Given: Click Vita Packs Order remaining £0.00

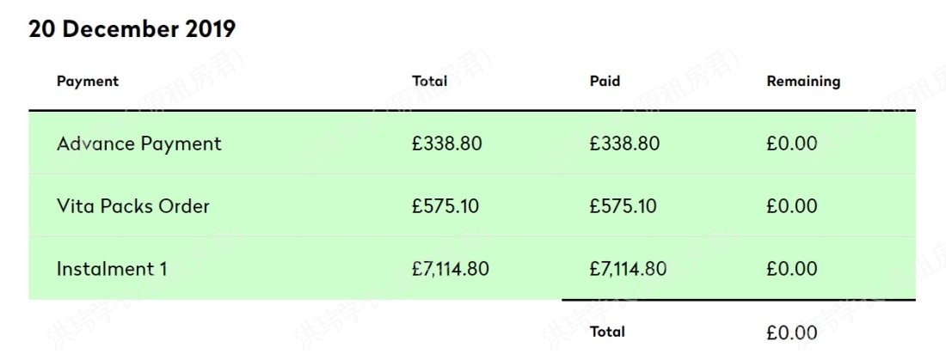Looking at the screenshot, I should click(x=791, y=206).
